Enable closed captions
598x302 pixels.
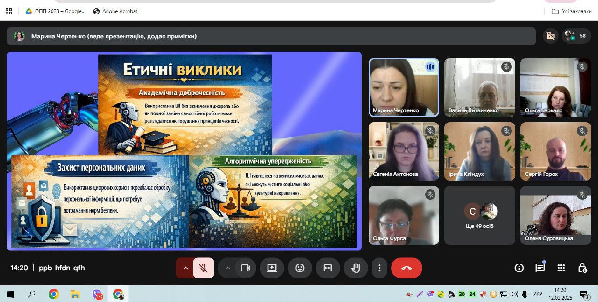(x=327, y=268)
